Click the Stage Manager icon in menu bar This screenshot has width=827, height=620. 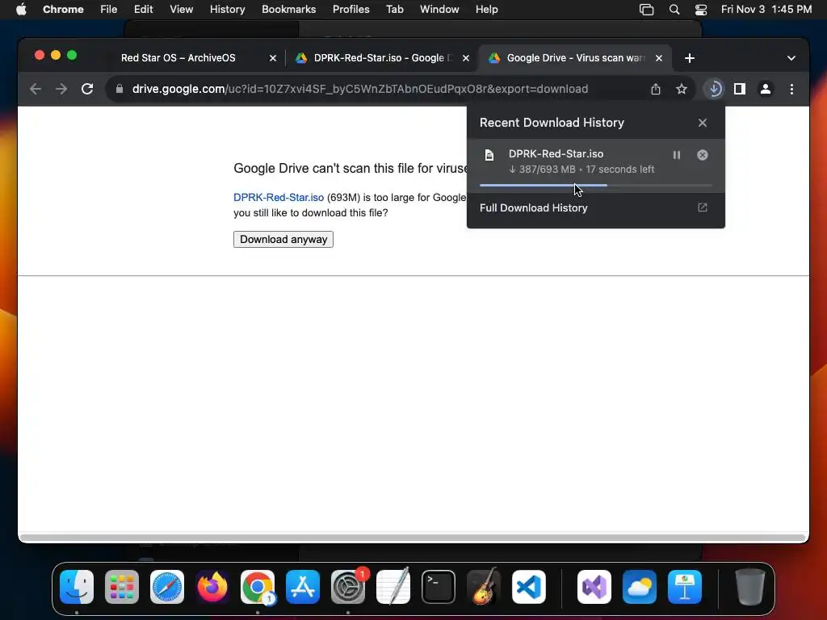647,10
